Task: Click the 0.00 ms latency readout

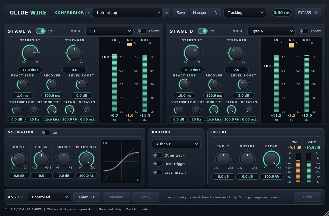Action: click(282, 13)
